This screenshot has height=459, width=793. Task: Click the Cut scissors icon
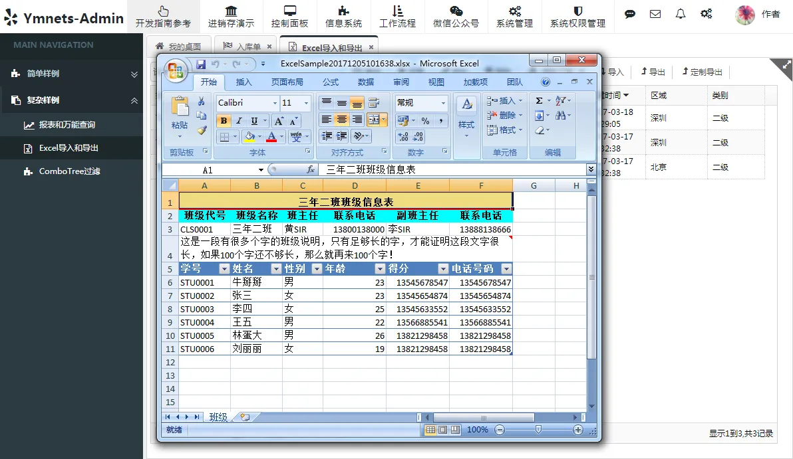coord(202,102)
